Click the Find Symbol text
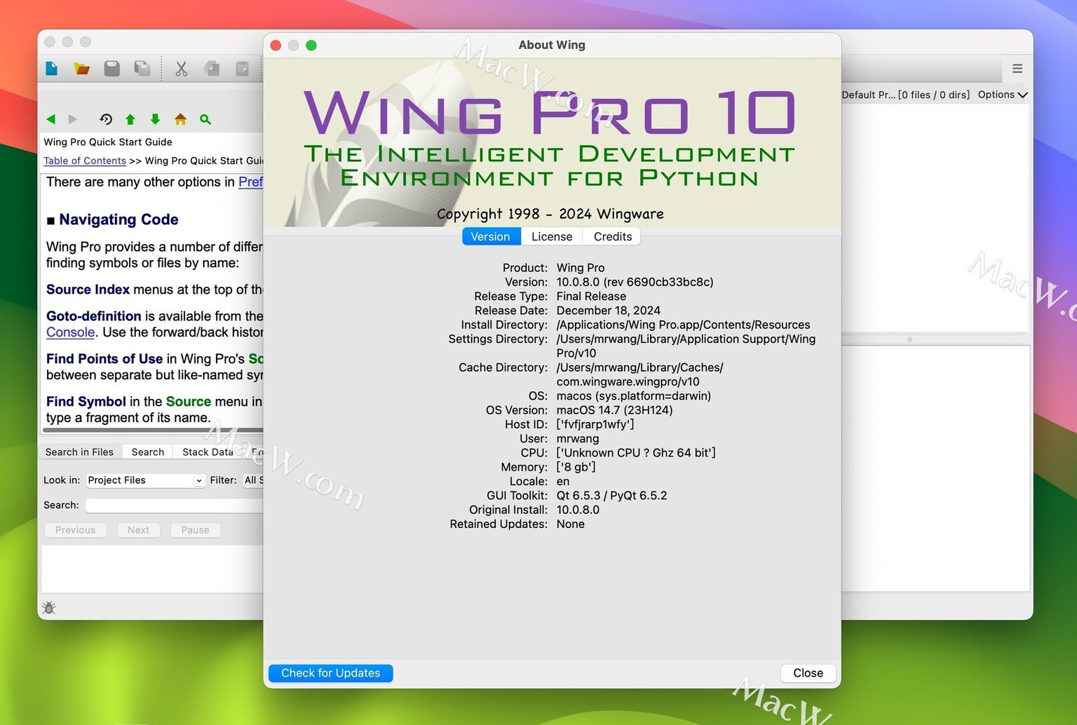The image size is (1077, 725). point(86,402)
